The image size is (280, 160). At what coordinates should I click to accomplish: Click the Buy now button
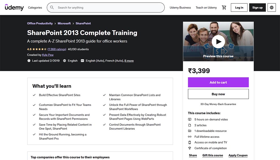click(x=218, y=94)
